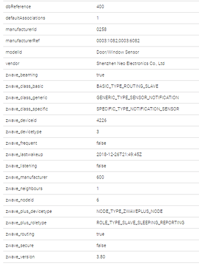Click the vendor Shenzhen Neo Electronics value
This screenshot has width=199, height=264.
pos(131,63)
